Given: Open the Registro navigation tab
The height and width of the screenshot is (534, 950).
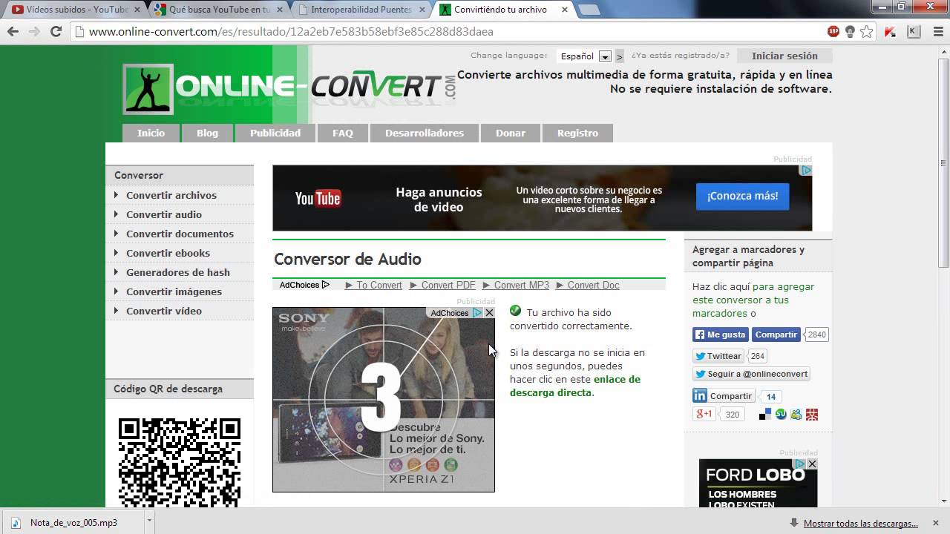Looking at the screenshot, I should (x=577, y=133).
